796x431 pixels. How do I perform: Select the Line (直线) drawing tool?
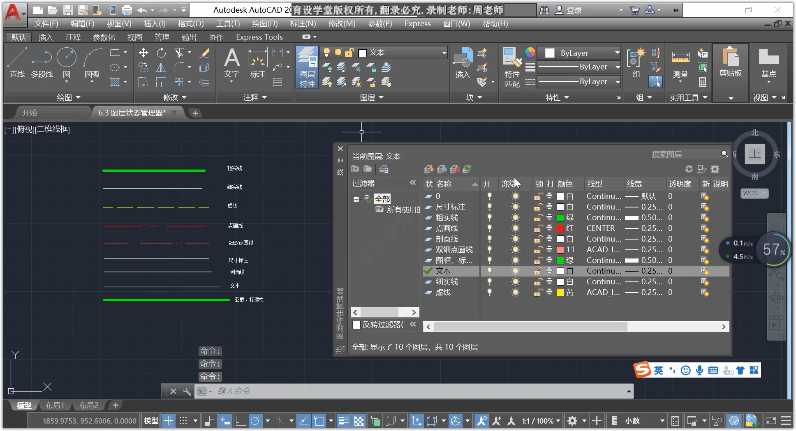[x=17, y=62]
